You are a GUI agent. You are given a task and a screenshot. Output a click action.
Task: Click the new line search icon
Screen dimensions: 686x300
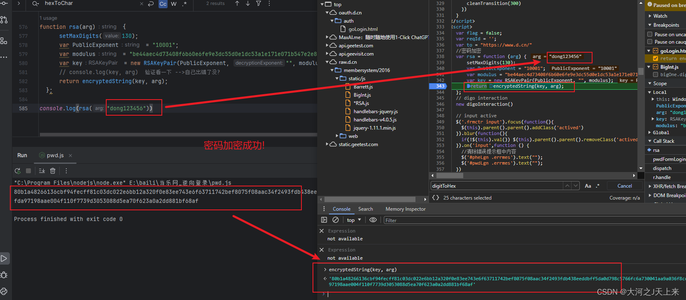[151, 4]
